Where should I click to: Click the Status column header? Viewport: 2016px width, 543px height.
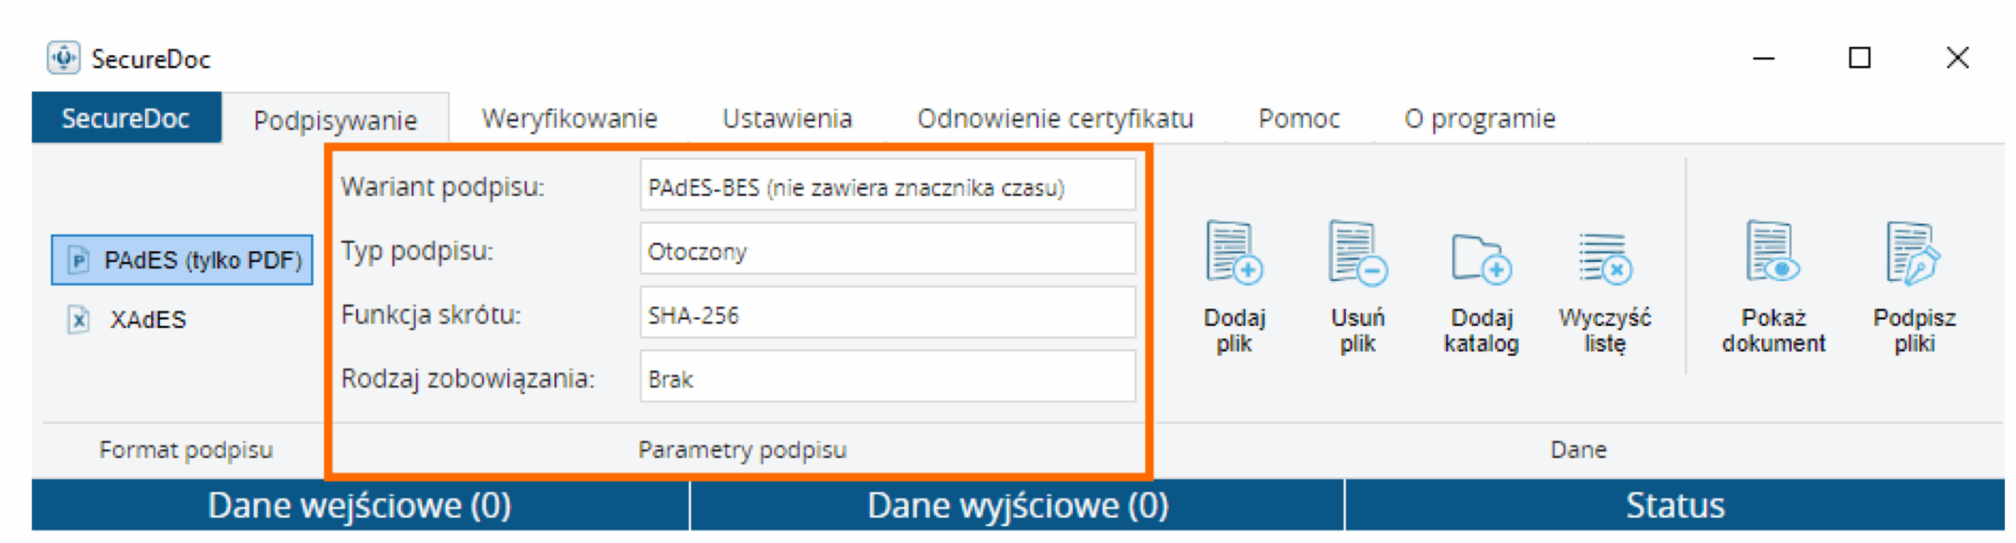tap(1674, 505)
